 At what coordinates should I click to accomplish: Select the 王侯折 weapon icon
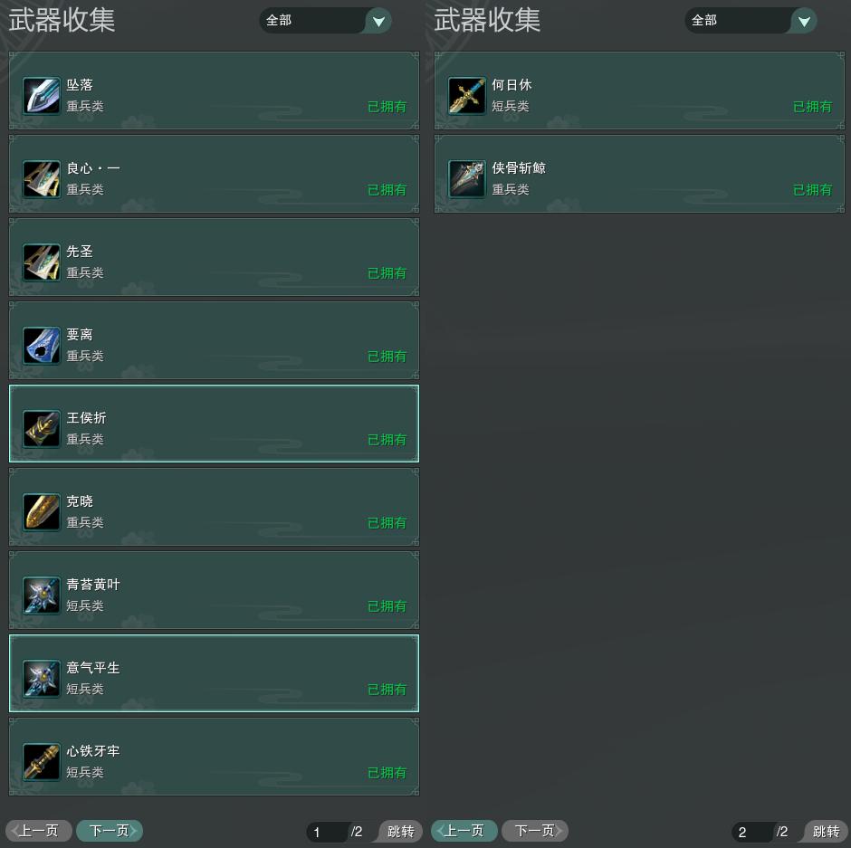(42, 429)
